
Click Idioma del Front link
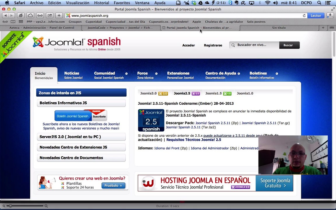[167, 148]
